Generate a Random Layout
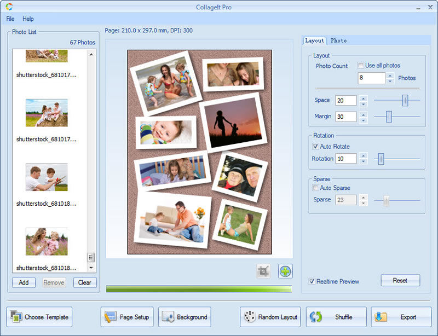 pos(270,317)
